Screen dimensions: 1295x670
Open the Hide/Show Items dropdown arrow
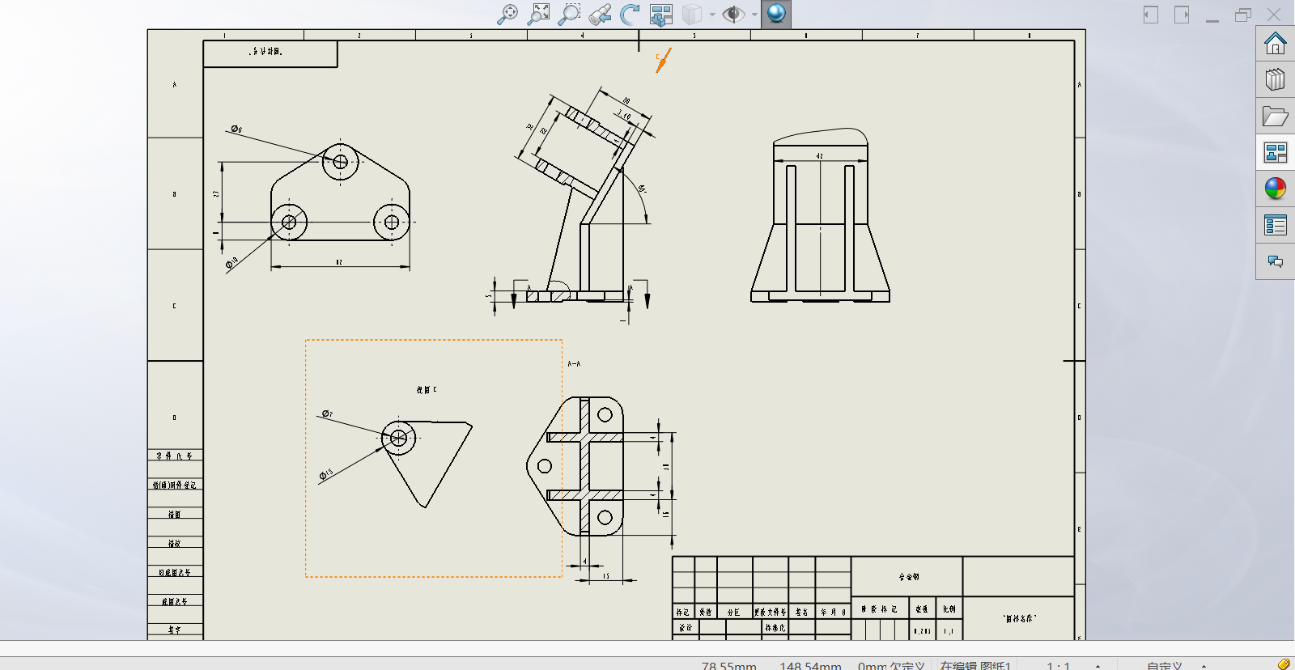pos(754,15)
